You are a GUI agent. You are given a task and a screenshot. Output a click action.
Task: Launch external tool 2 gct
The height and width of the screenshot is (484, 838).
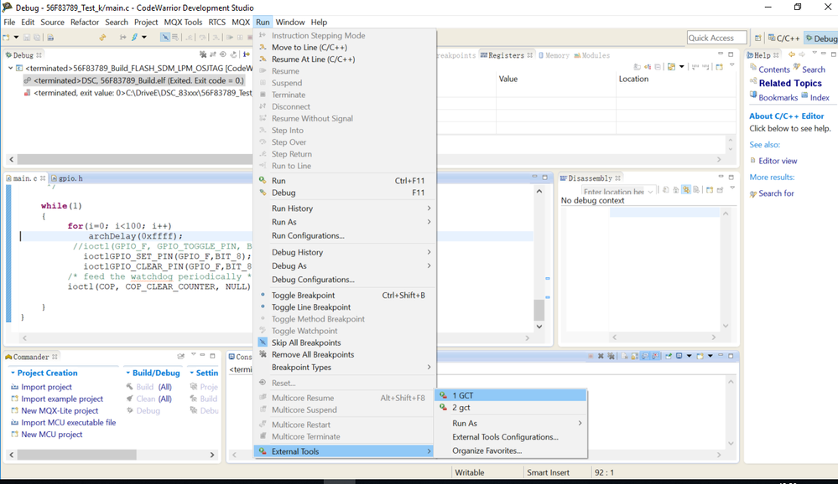pyautogui.click(x=511, y=407)
